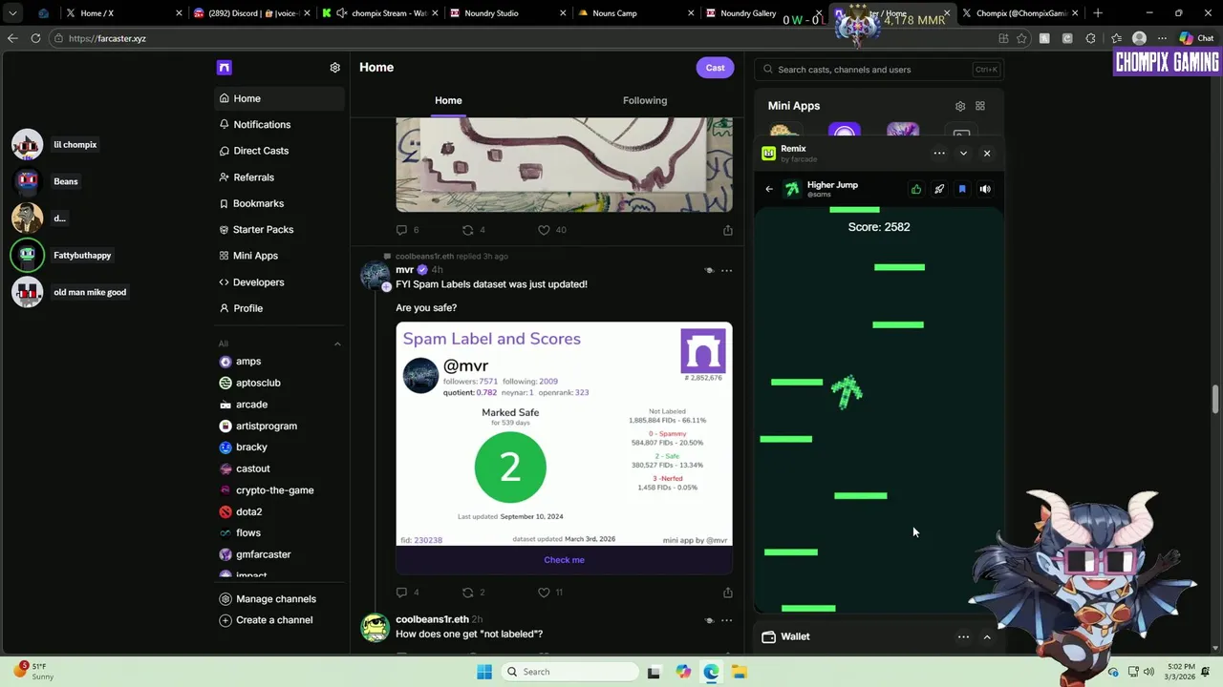The width and height of the screenshot is (1223, 687).
Task: Click the search casts, channels and users field
Action: [x=877, y=70]
